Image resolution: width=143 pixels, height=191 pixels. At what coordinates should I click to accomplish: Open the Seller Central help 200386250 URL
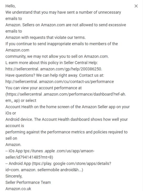(x=54, y=69)
